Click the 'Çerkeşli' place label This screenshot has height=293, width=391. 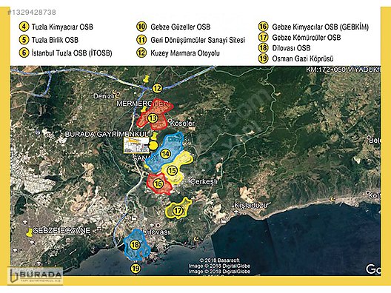[204, 181]
